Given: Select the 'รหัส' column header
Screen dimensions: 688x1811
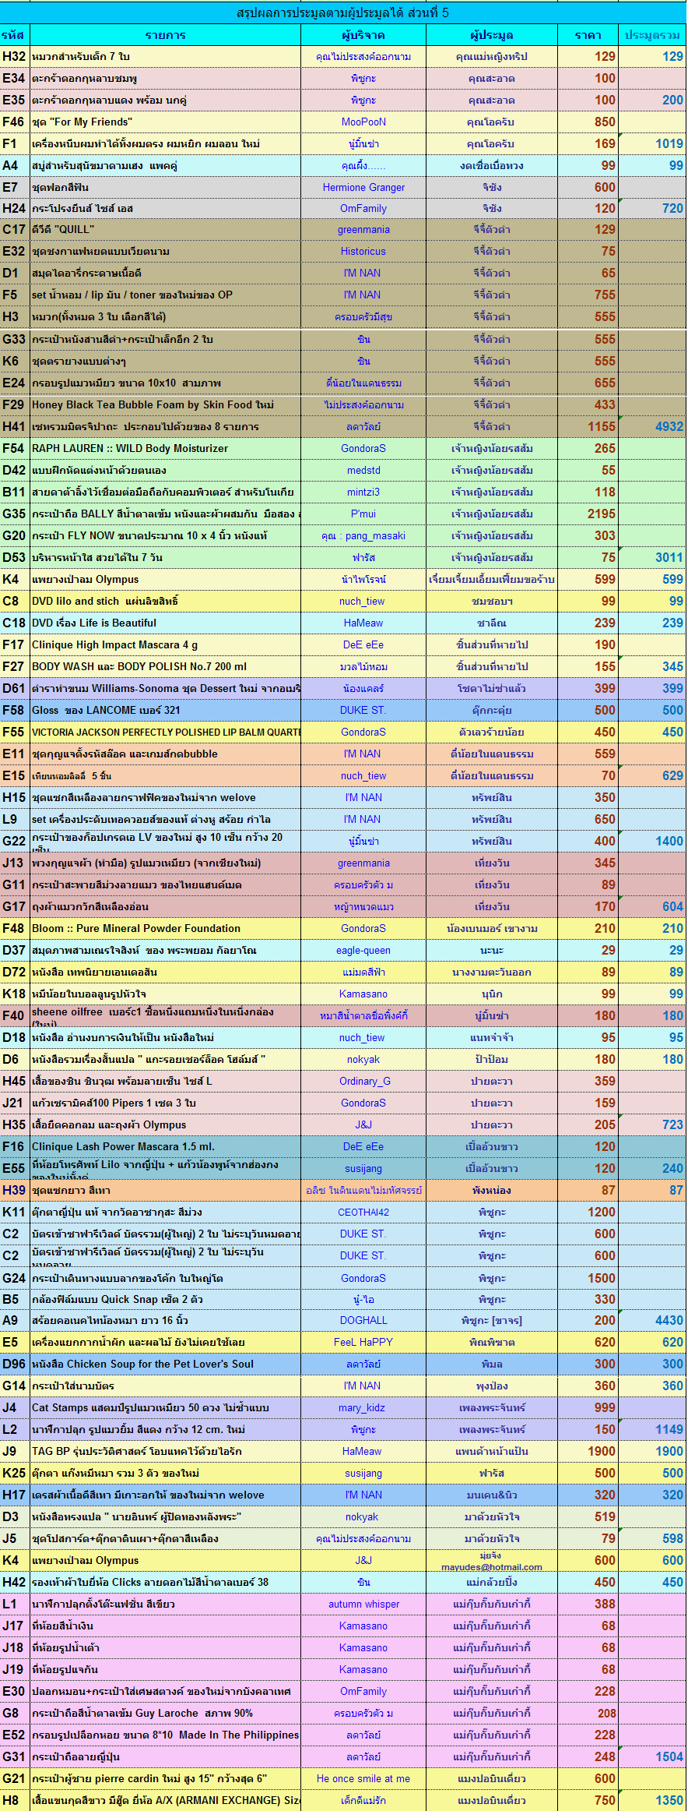Looking at the screenshot, I should pyautogui.click(x=15, y=35).
